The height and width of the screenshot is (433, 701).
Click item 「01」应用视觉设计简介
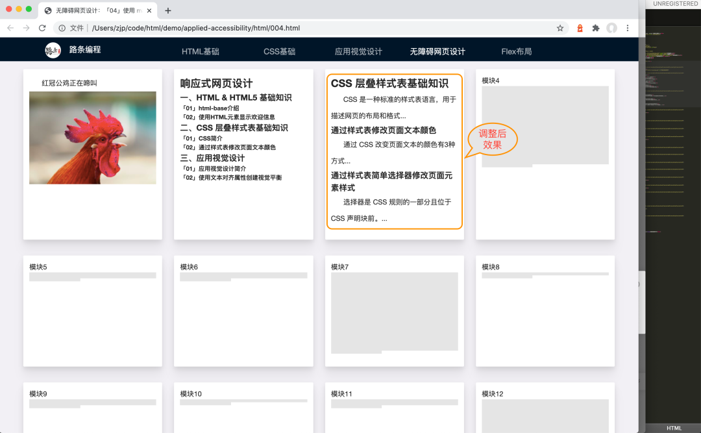coord(215,169)
